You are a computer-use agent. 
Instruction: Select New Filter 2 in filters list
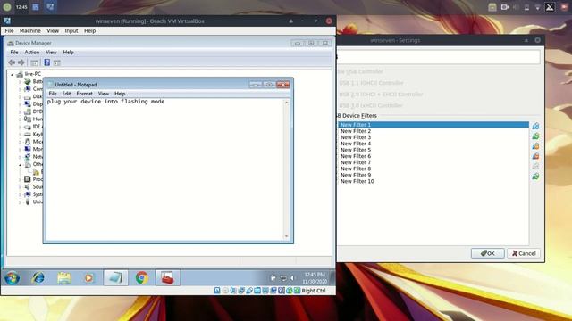coord(433,131)
